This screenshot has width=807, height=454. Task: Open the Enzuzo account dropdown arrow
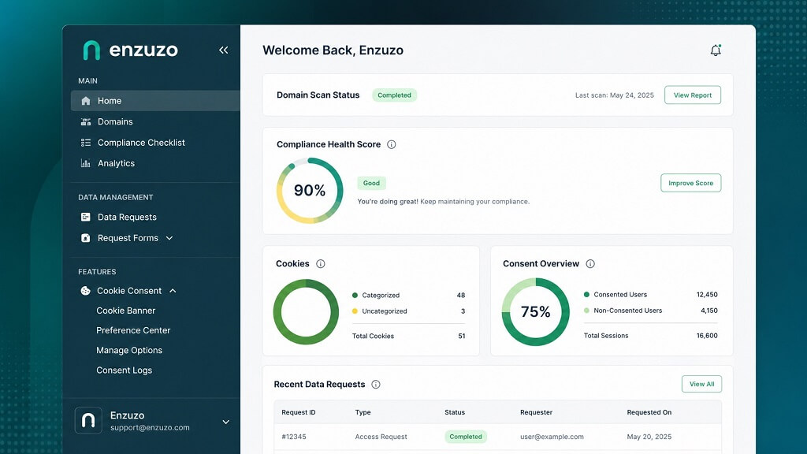(225, 422)
